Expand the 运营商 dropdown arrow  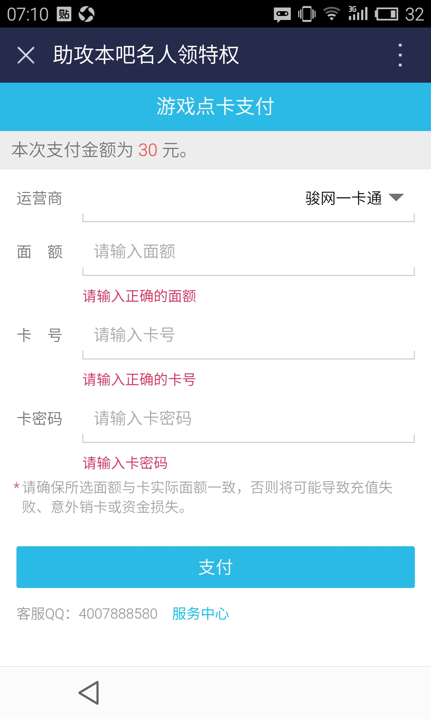click(396, 197)
